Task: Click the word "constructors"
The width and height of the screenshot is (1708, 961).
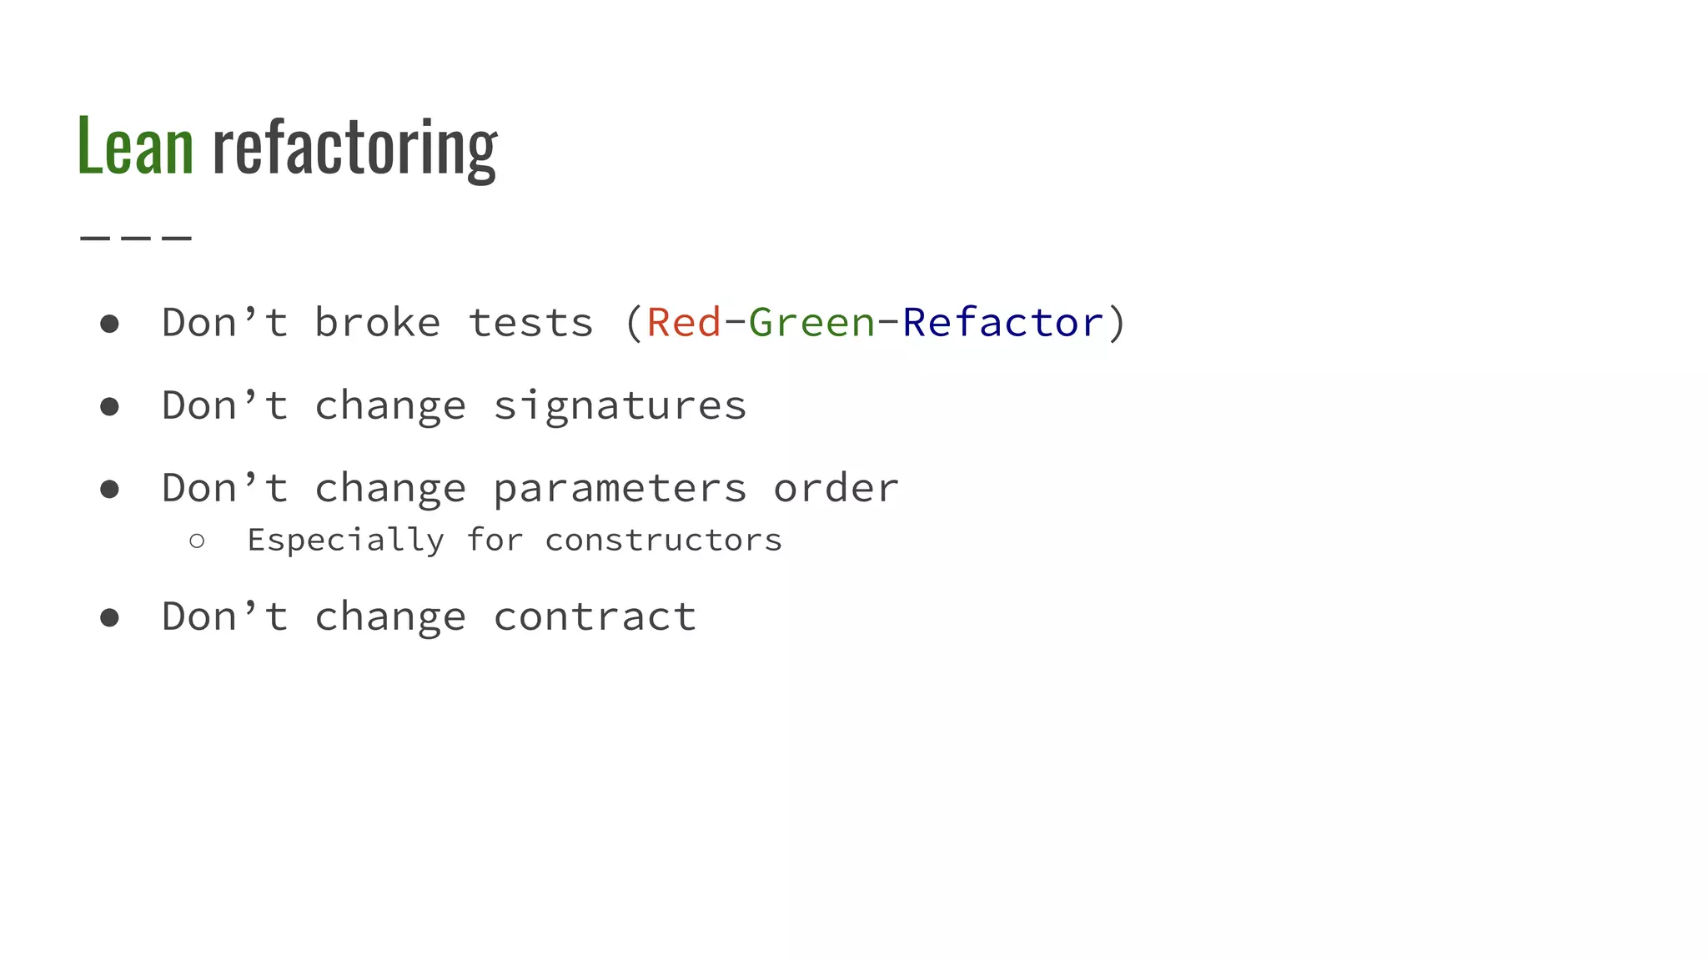Action: point(663,541)
